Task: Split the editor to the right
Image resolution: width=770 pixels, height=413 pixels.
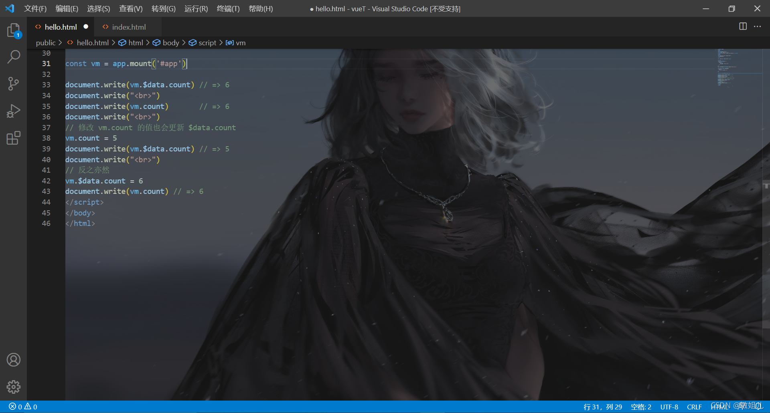Action: [x=743, y=26]
